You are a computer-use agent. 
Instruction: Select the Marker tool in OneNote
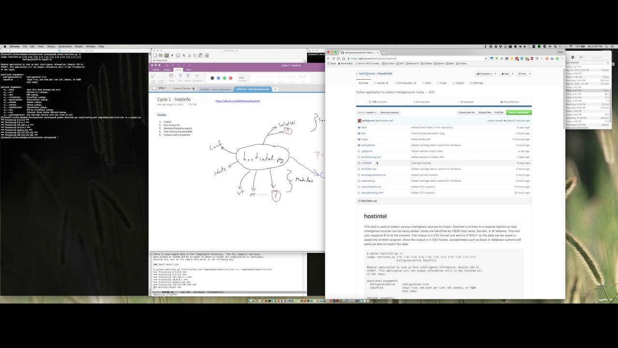(188, 77)
